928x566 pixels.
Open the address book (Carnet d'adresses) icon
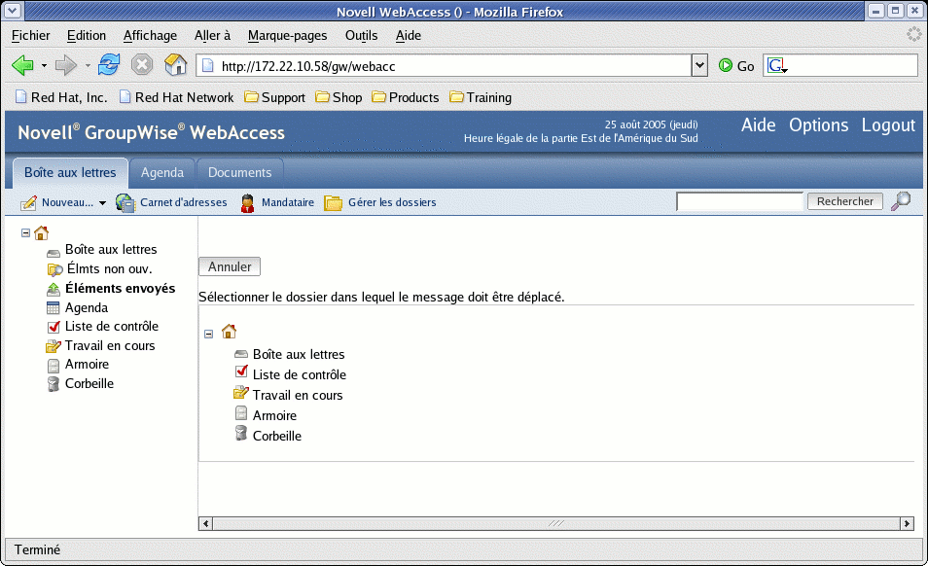pyautogui.click(x=125, y=202)
